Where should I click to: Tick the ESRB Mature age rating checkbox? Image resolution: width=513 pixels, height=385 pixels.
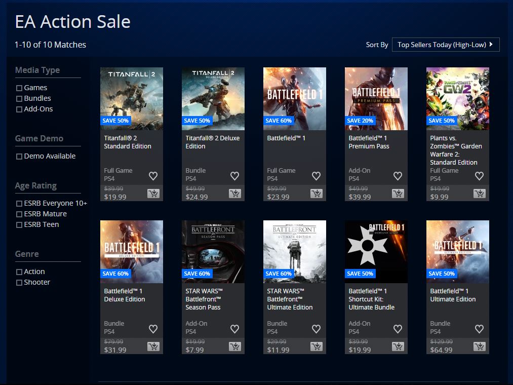pyautogui.click(x=19, y=214)
